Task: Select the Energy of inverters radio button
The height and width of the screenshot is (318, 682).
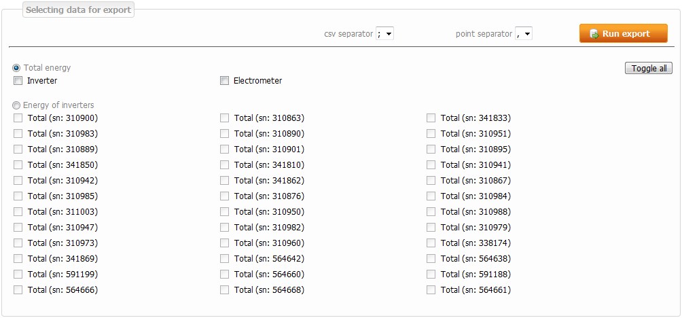Action: (x=16, y=105)
